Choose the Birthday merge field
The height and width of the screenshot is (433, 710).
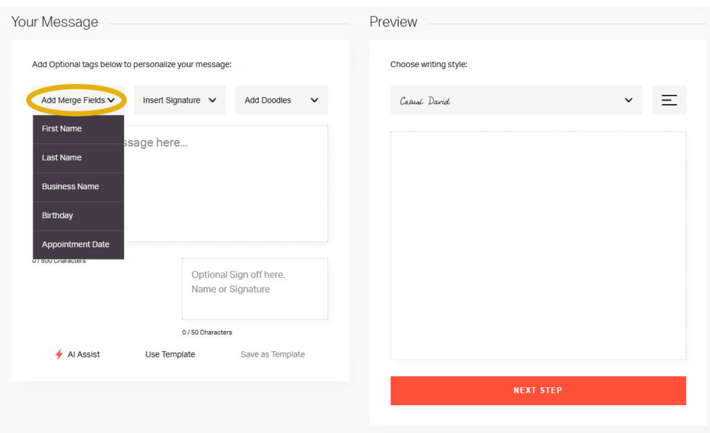pyautogui.click(x=78, y=215)
